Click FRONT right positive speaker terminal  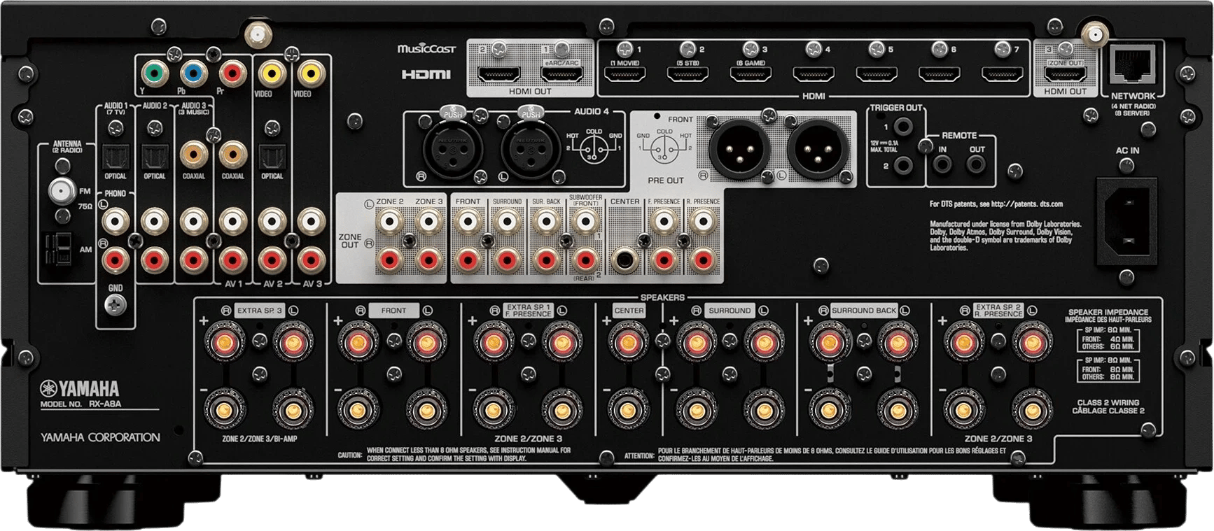(x=359, y=343)
